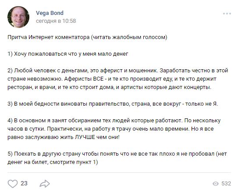Click the eye views icon
Viewport: 238px width, 192px height.
point(216,184)
